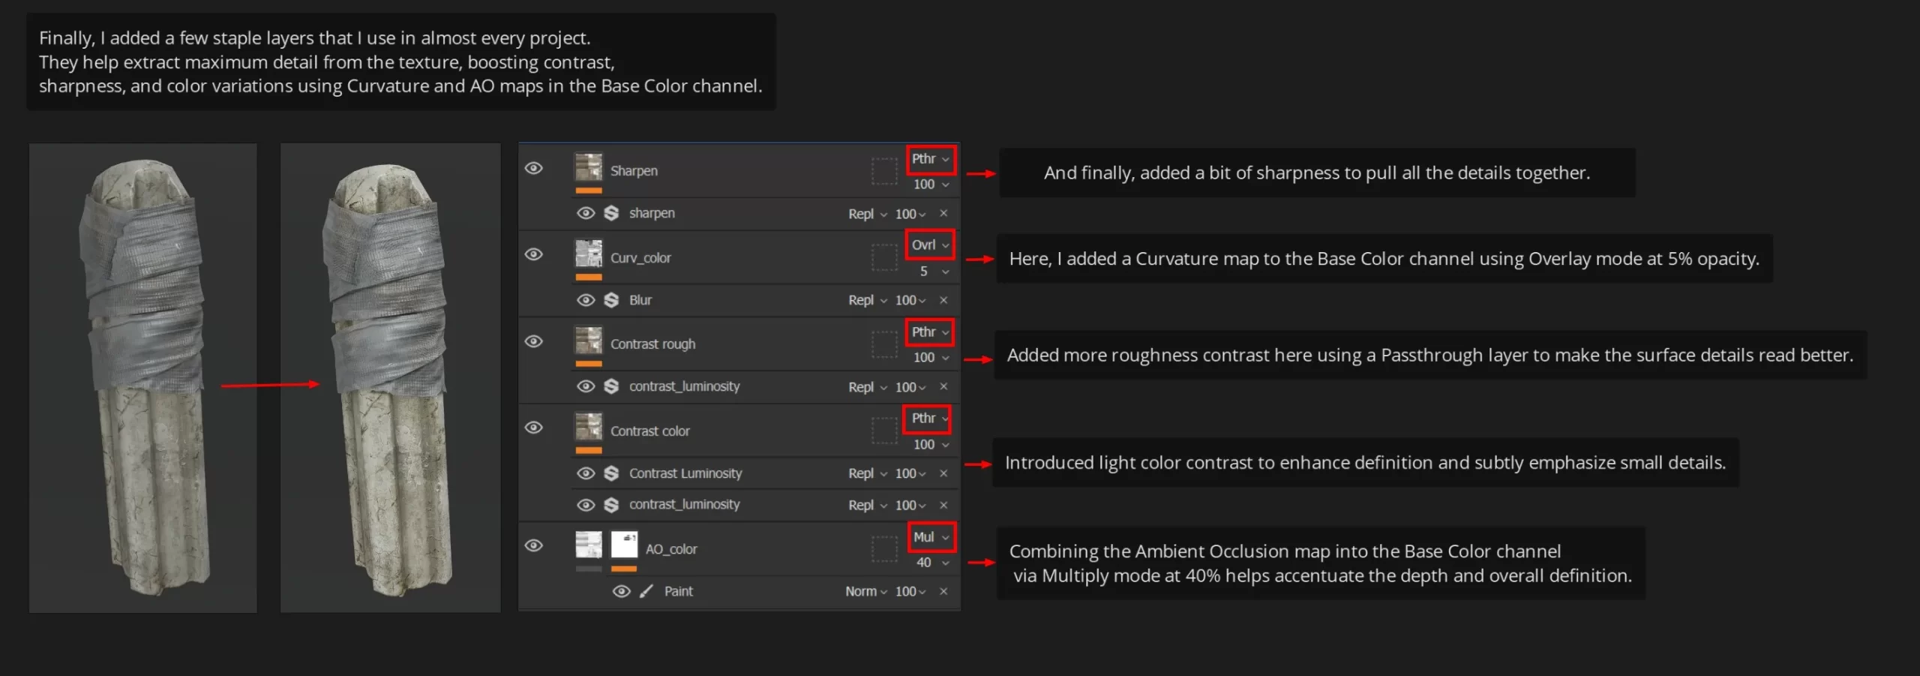Select the Sharpen layer thumbnail

click(589, 167)
